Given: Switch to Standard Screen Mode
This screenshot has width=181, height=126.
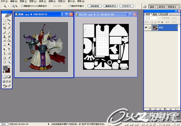Looking at the screenshot, I should (4, 81).
